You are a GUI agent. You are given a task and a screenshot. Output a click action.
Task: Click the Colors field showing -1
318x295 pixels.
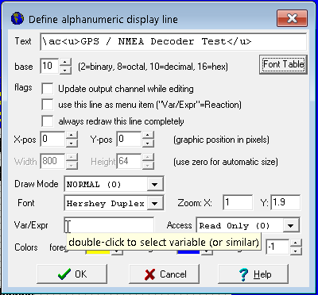pos(277,247)
